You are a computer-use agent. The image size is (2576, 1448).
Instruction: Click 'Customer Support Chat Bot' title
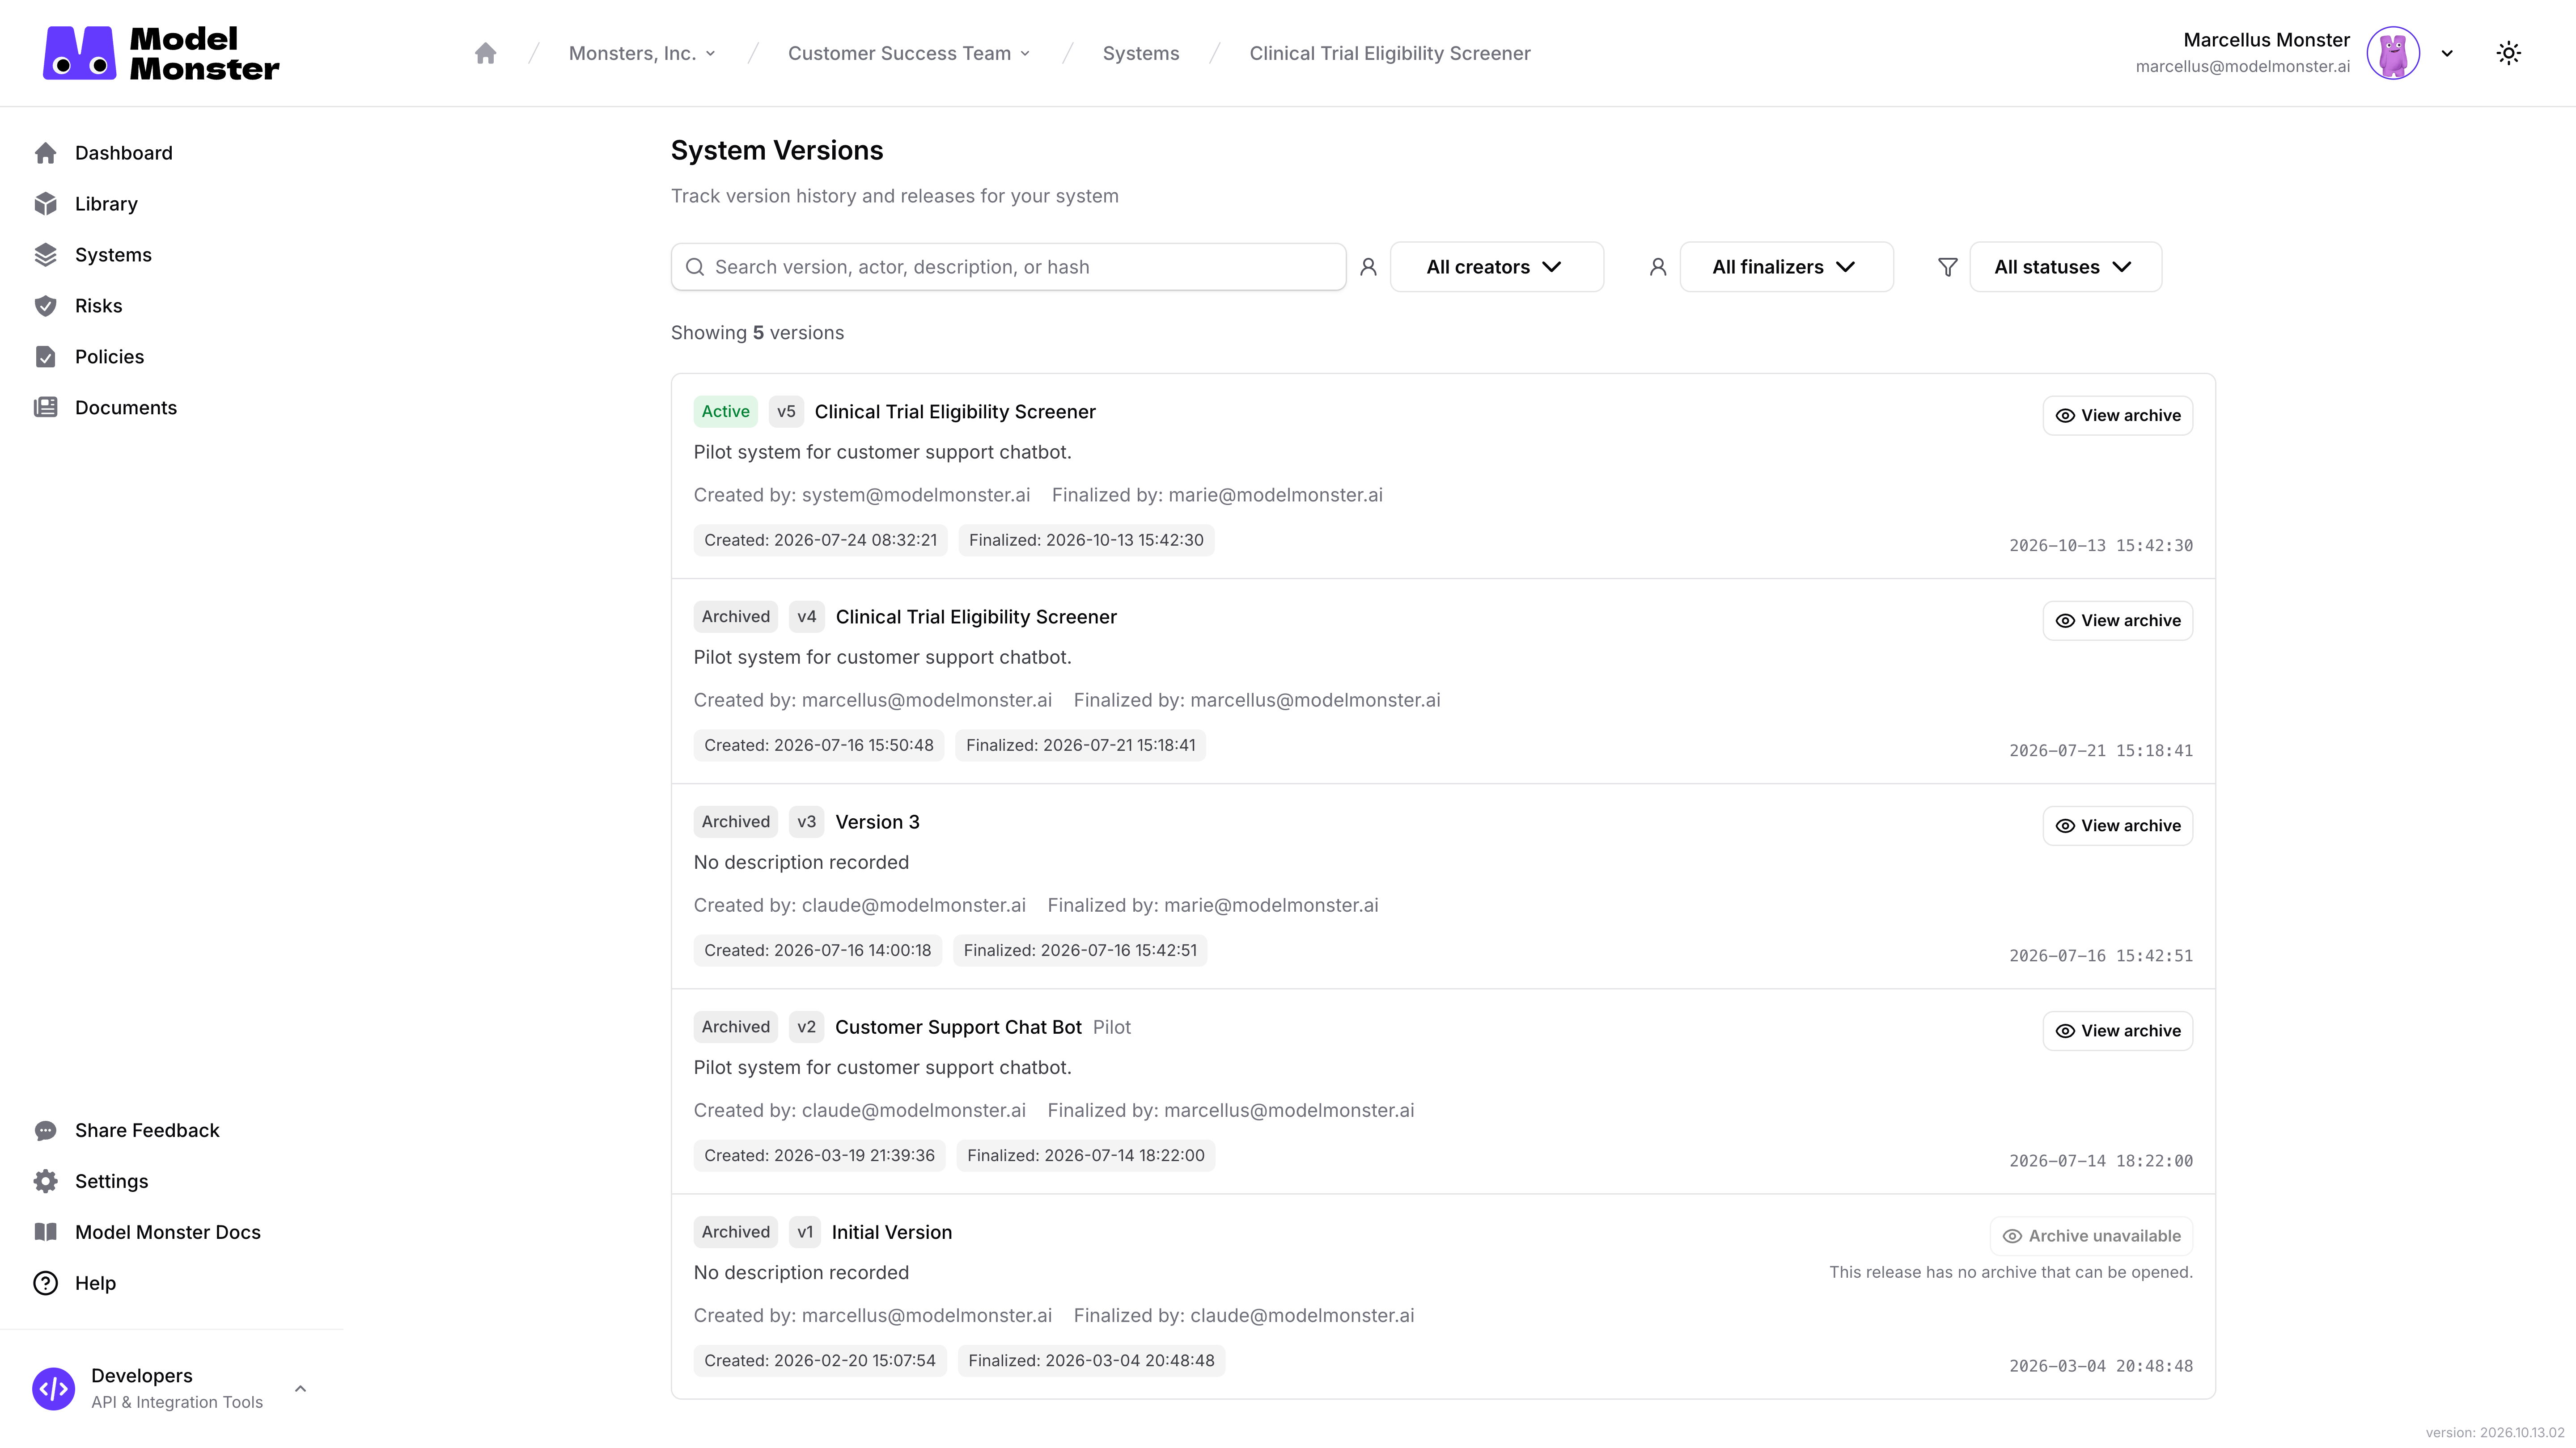pos(958,1027)
